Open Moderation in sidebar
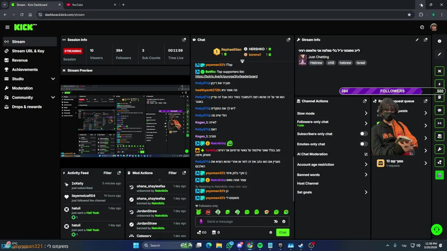447x251 pixels. [30, 88]
